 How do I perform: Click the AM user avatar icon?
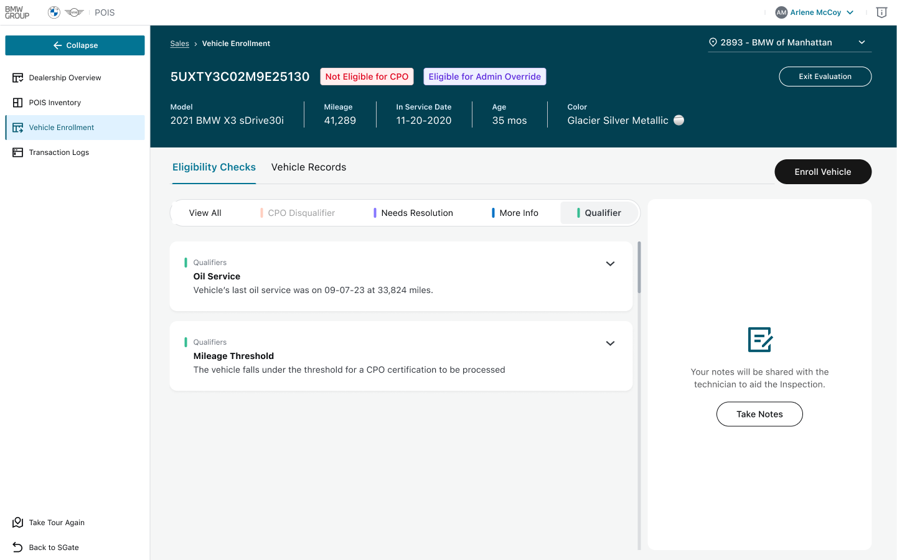click(x=781, y=12)
